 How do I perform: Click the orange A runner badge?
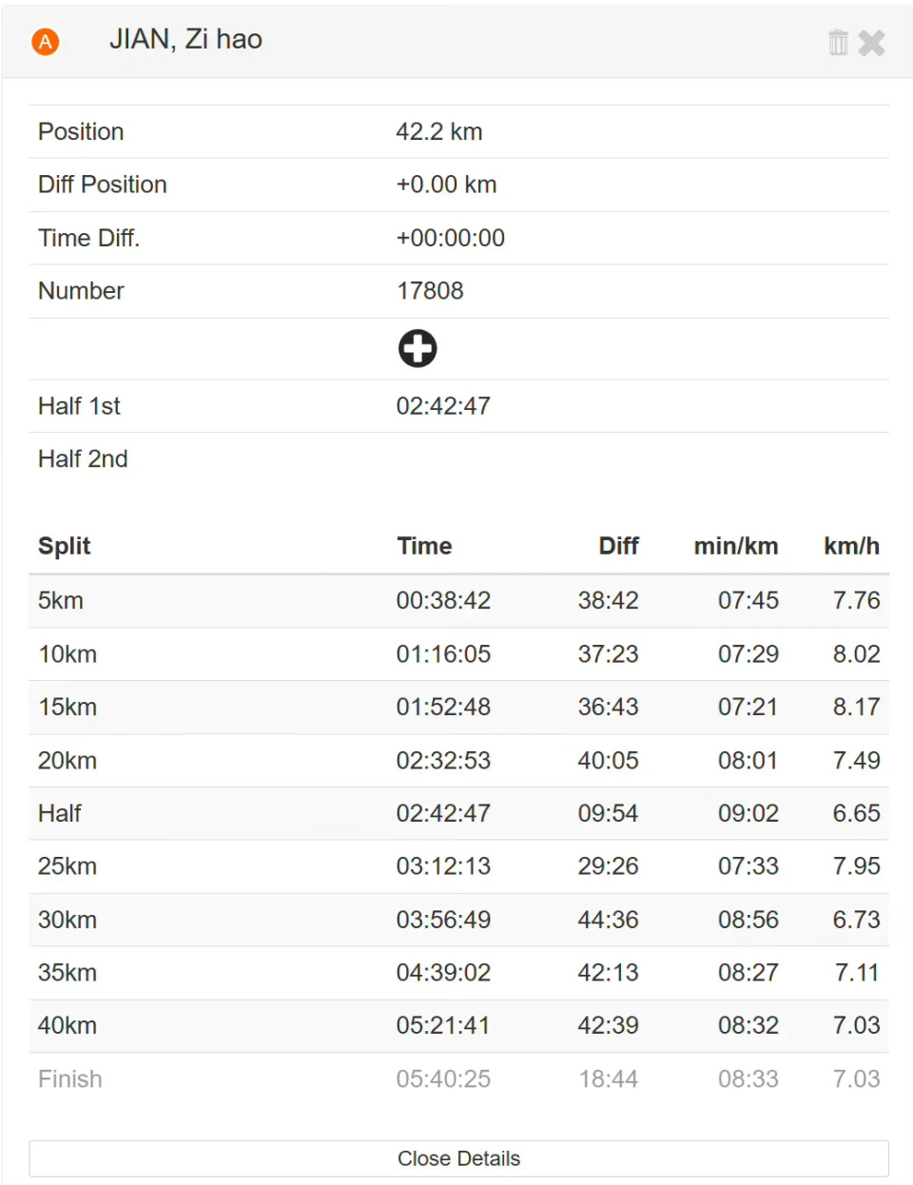(45, 42)
